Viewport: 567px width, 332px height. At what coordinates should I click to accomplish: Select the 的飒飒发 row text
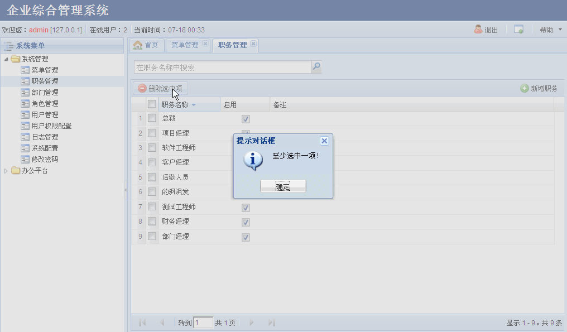(175, 192)
